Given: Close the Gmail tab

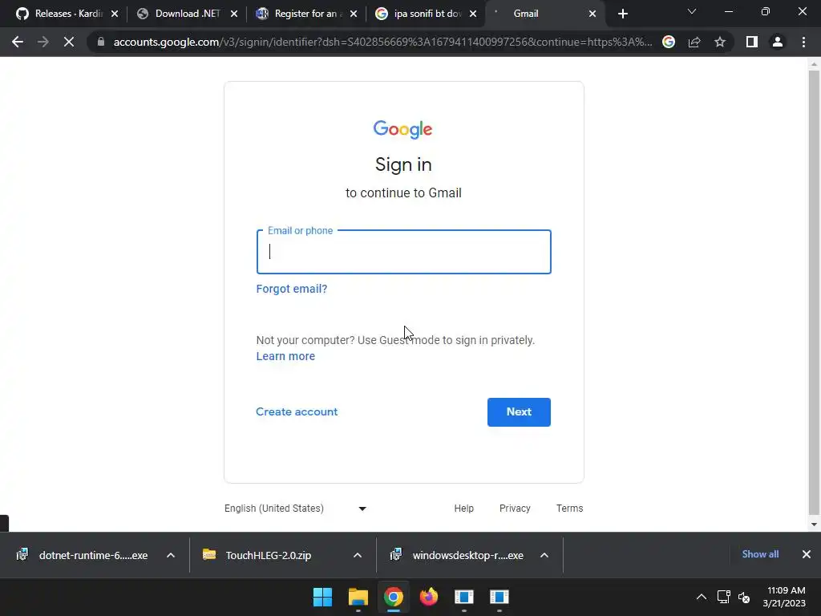Looking at the screenshot, I should click(x=592, y=14).
